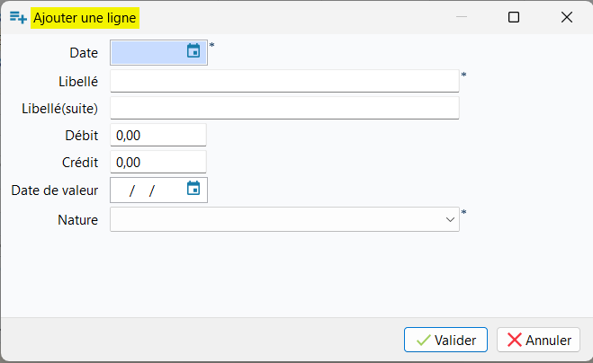Click the Crédit amount field
Viewport: 593px width, 363px height.
(x=158, y=162)
